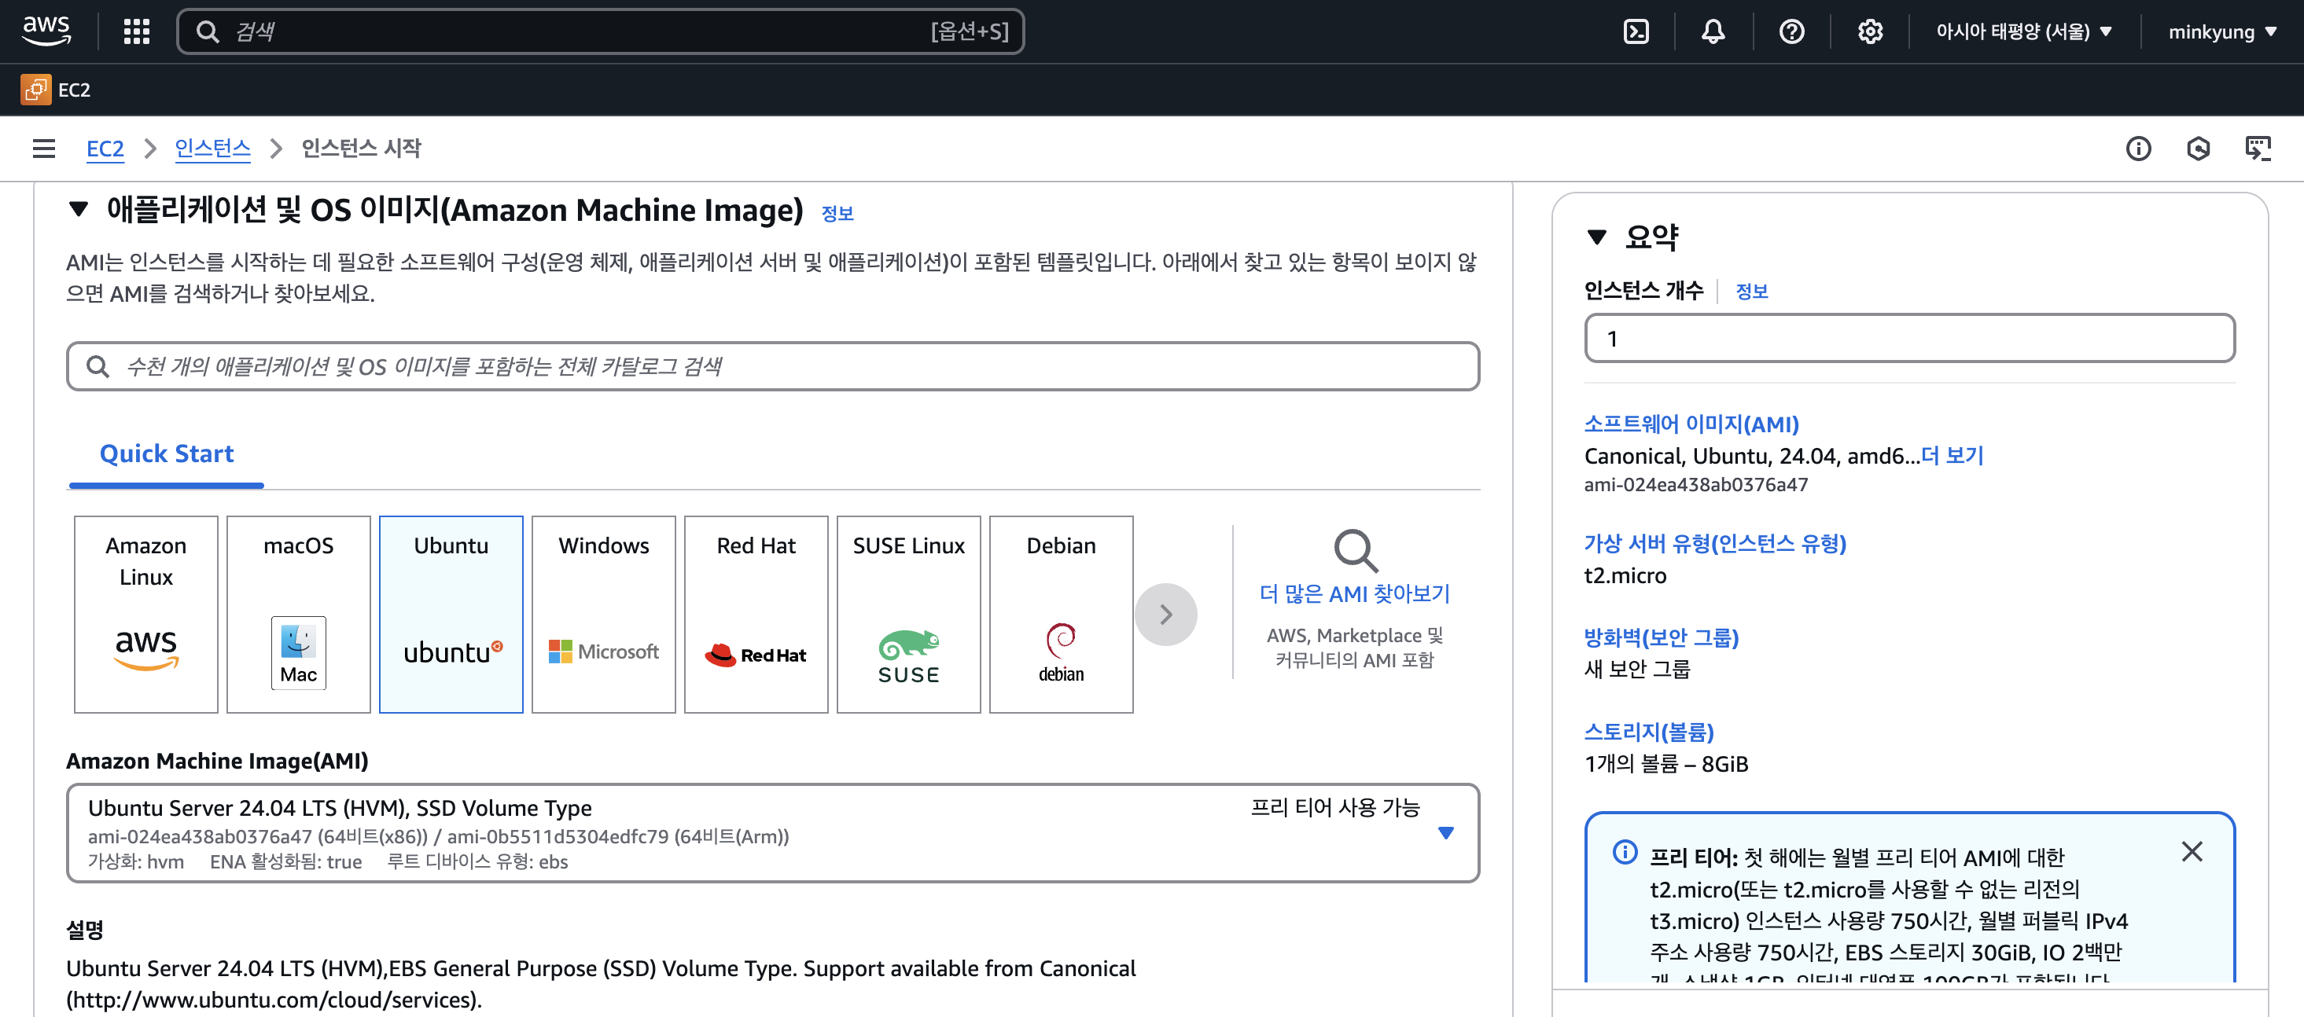Open the notifications bell
2304x1017 pixels.
tap(1713, 31)
